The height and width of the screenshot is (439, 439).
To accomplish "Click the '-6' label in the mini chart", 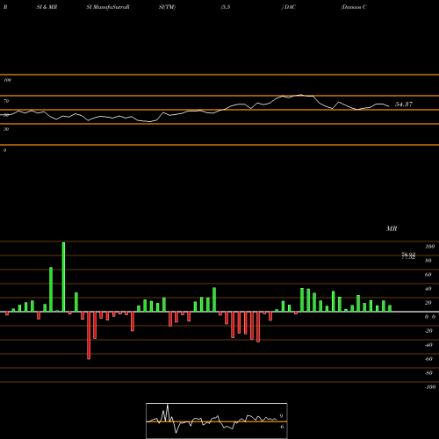I will click(x=282, y=427).
